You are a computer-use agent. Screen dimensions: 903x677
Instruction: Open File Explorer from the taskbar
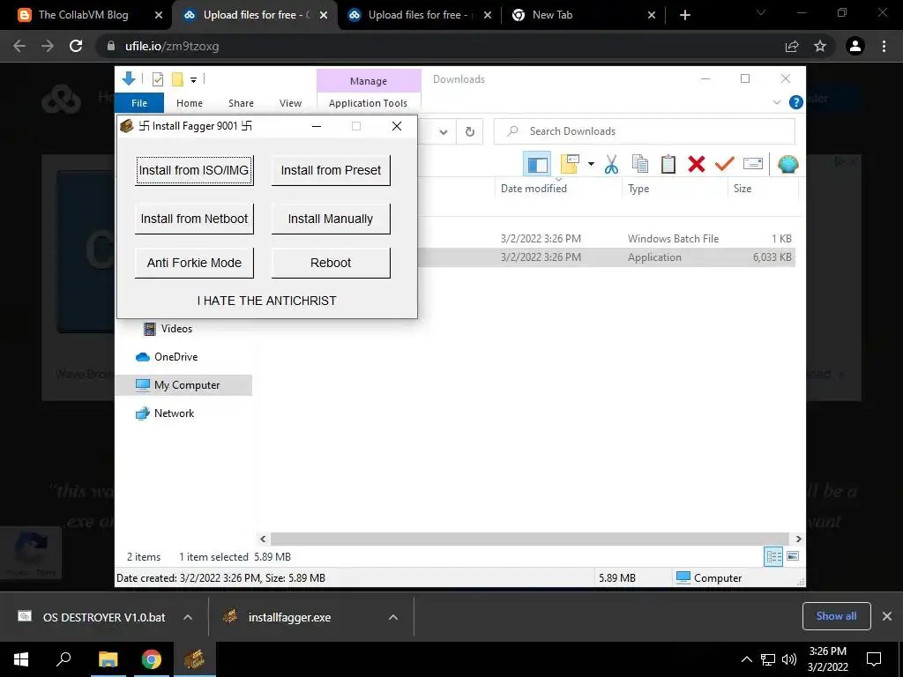108,659
